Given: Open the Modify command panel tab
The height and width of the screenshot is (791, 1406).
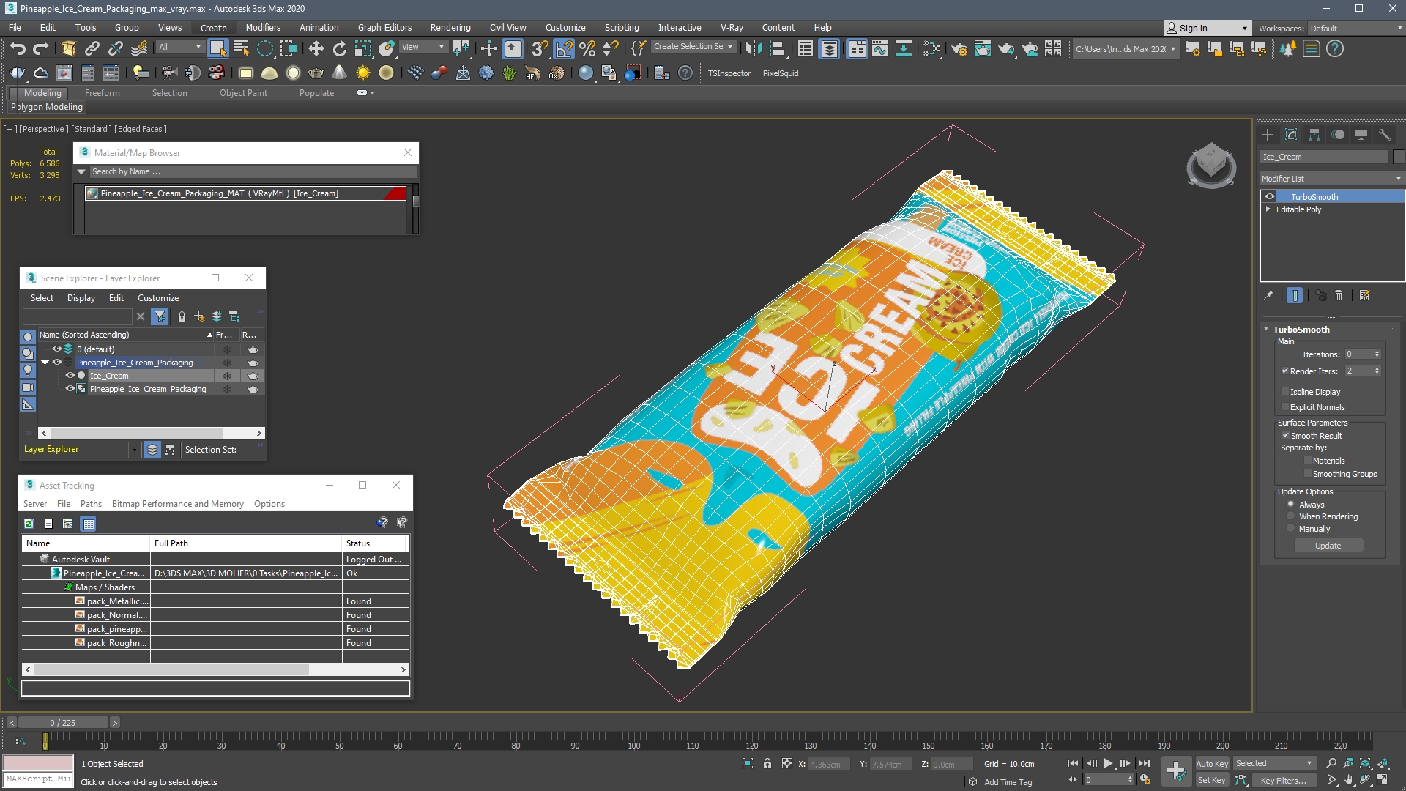Looking at the screenshot, I should [1291, 135].
